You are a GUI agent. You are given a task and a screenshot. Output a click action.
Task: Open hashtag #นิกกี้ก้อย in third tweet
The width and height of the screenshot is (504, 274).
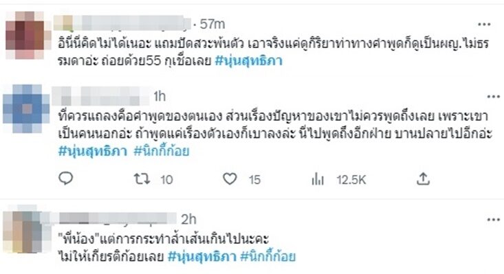[267, 257]
